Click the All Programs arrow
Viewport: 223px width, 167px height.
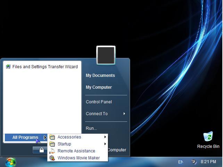(x=45, y=137)
